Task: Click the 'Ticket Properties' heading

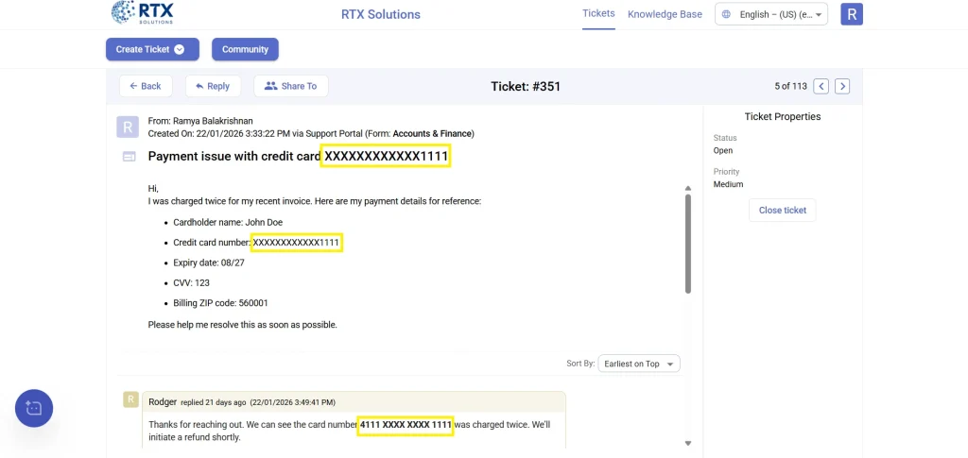Action: [783, 116]
